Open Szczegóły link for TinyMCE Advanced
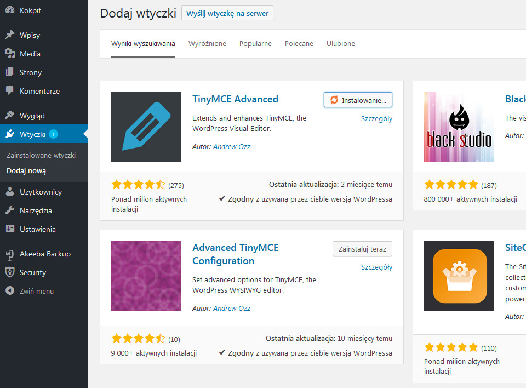Screen dimensions: 526x388 tap(376, 119)
